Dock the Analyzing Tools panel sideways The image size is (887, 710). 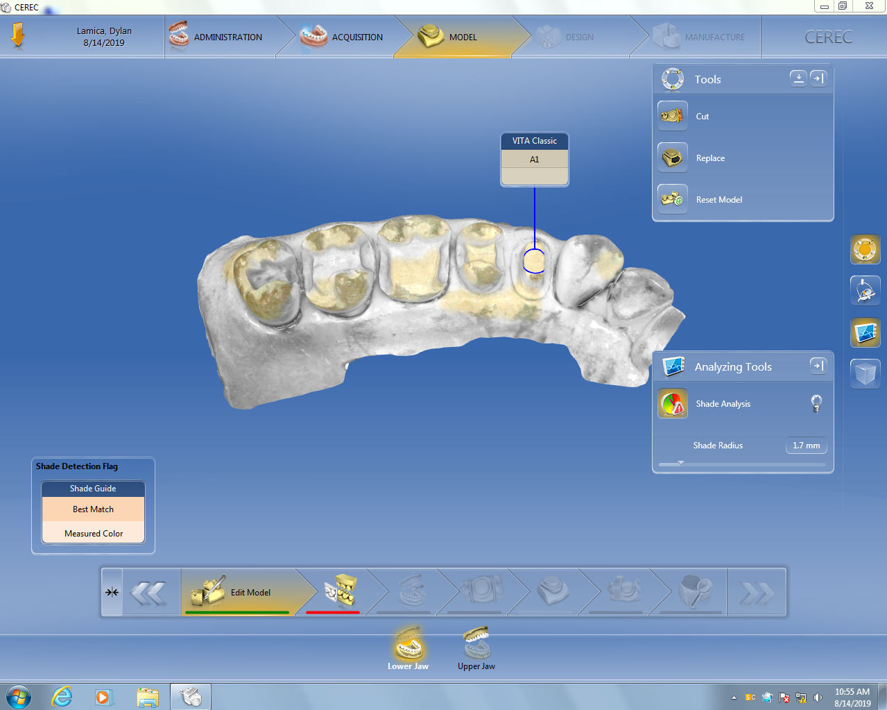pyautogui.click(x=818, y=366)
